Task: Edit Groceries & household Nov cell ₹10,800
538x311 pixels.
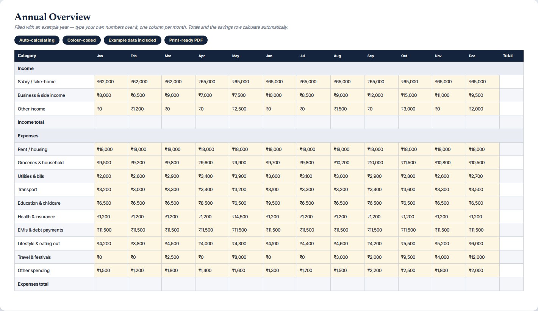Action: [x=449, y=163]
